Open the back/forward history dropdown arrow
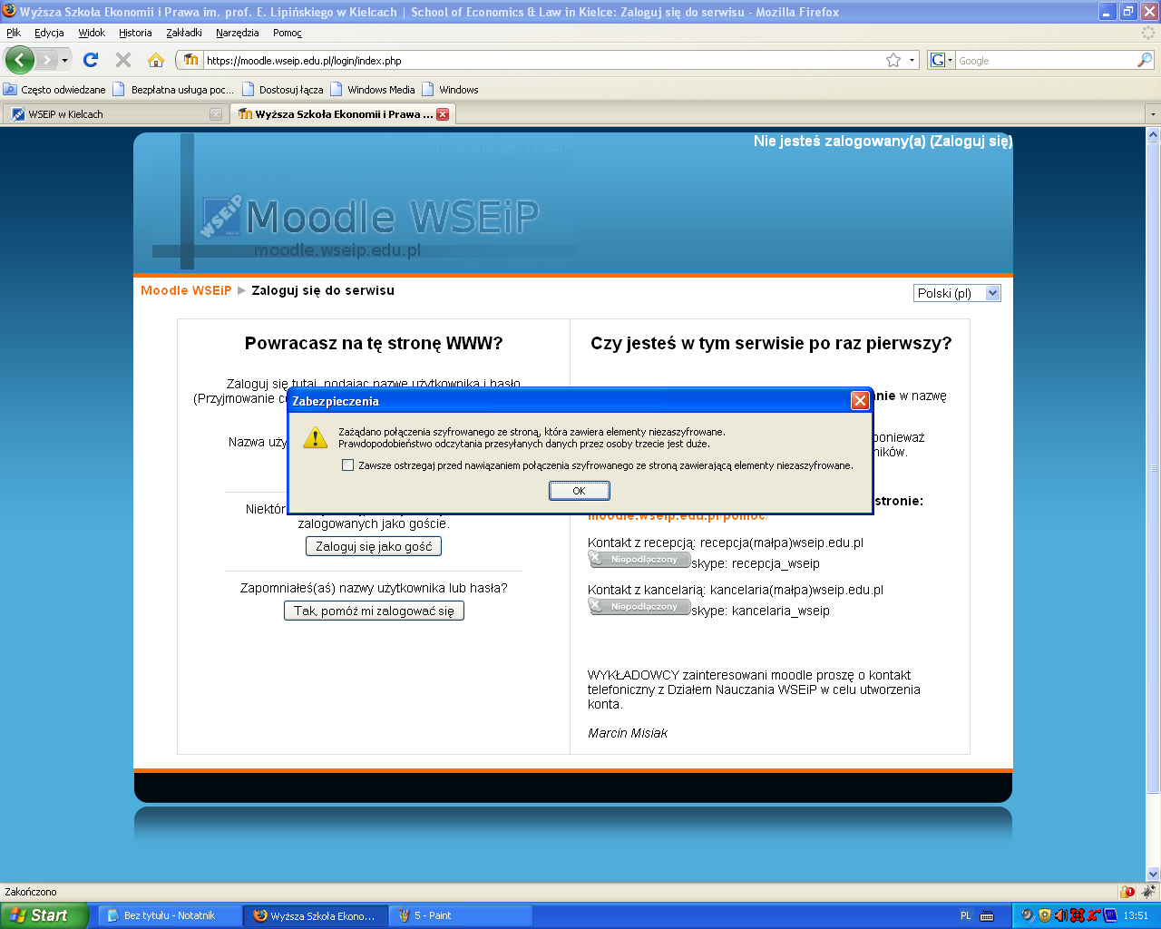Image resolution: width=1161 pixels, height=929 pixels. pyautogui.click(x=64, y=61)
